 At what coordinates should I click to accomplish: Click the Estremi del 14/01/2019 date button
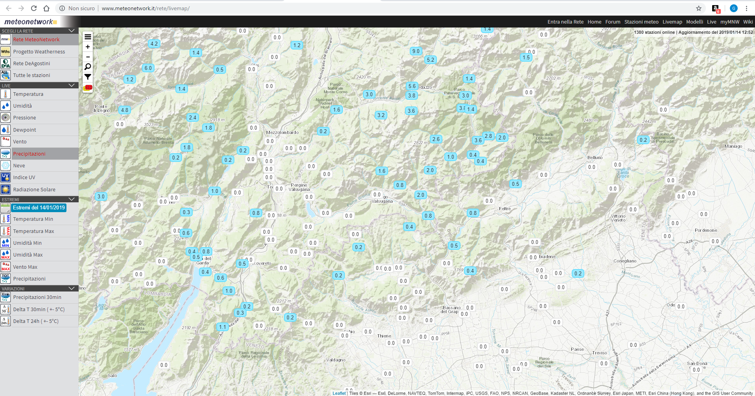point(39,208)
